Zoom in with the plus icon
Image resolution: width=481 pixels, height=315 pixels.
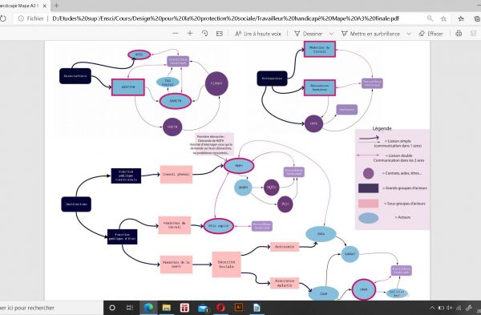click(190, 34)
